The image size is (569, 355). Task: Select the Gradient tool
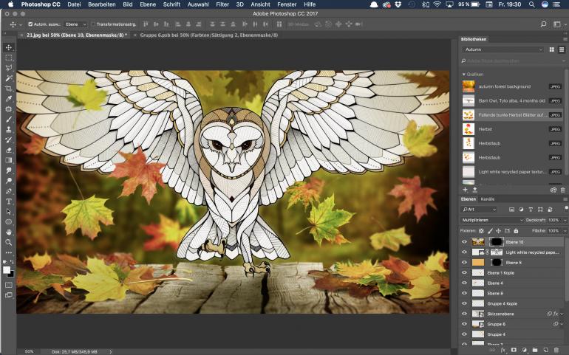click(x=9, y=160)
